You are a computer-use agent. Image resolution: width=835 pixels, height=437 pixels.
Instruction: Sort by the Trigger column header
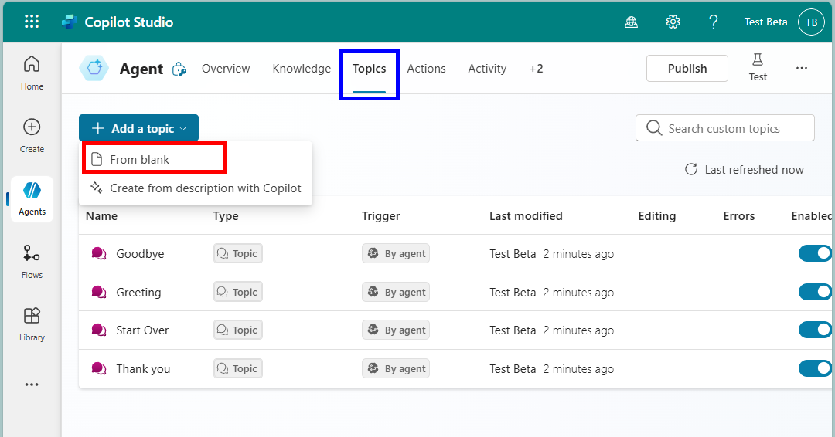[380, 216]
